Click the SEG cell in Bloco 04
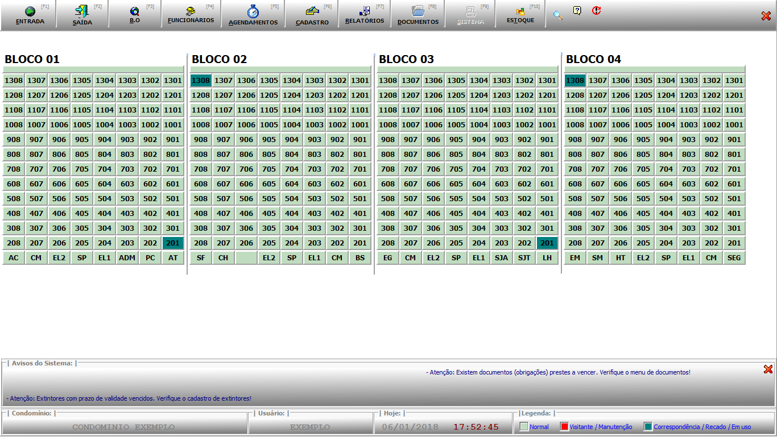 734,258
